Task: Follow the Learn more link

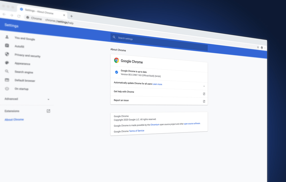Action: pyautogui.click(x=157, y=84)
